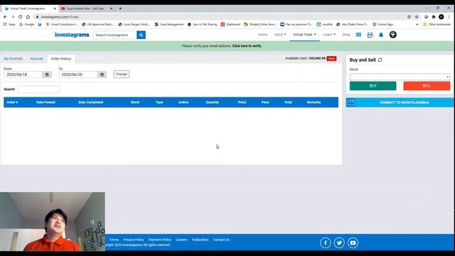Open the Contact Us footer link
455x256 pixels.
coord(221,240)
